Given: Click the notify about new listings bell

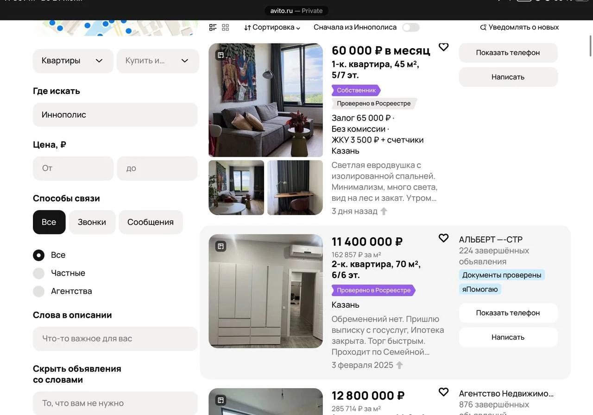Looking at the screenshot, I should point(483,27).
